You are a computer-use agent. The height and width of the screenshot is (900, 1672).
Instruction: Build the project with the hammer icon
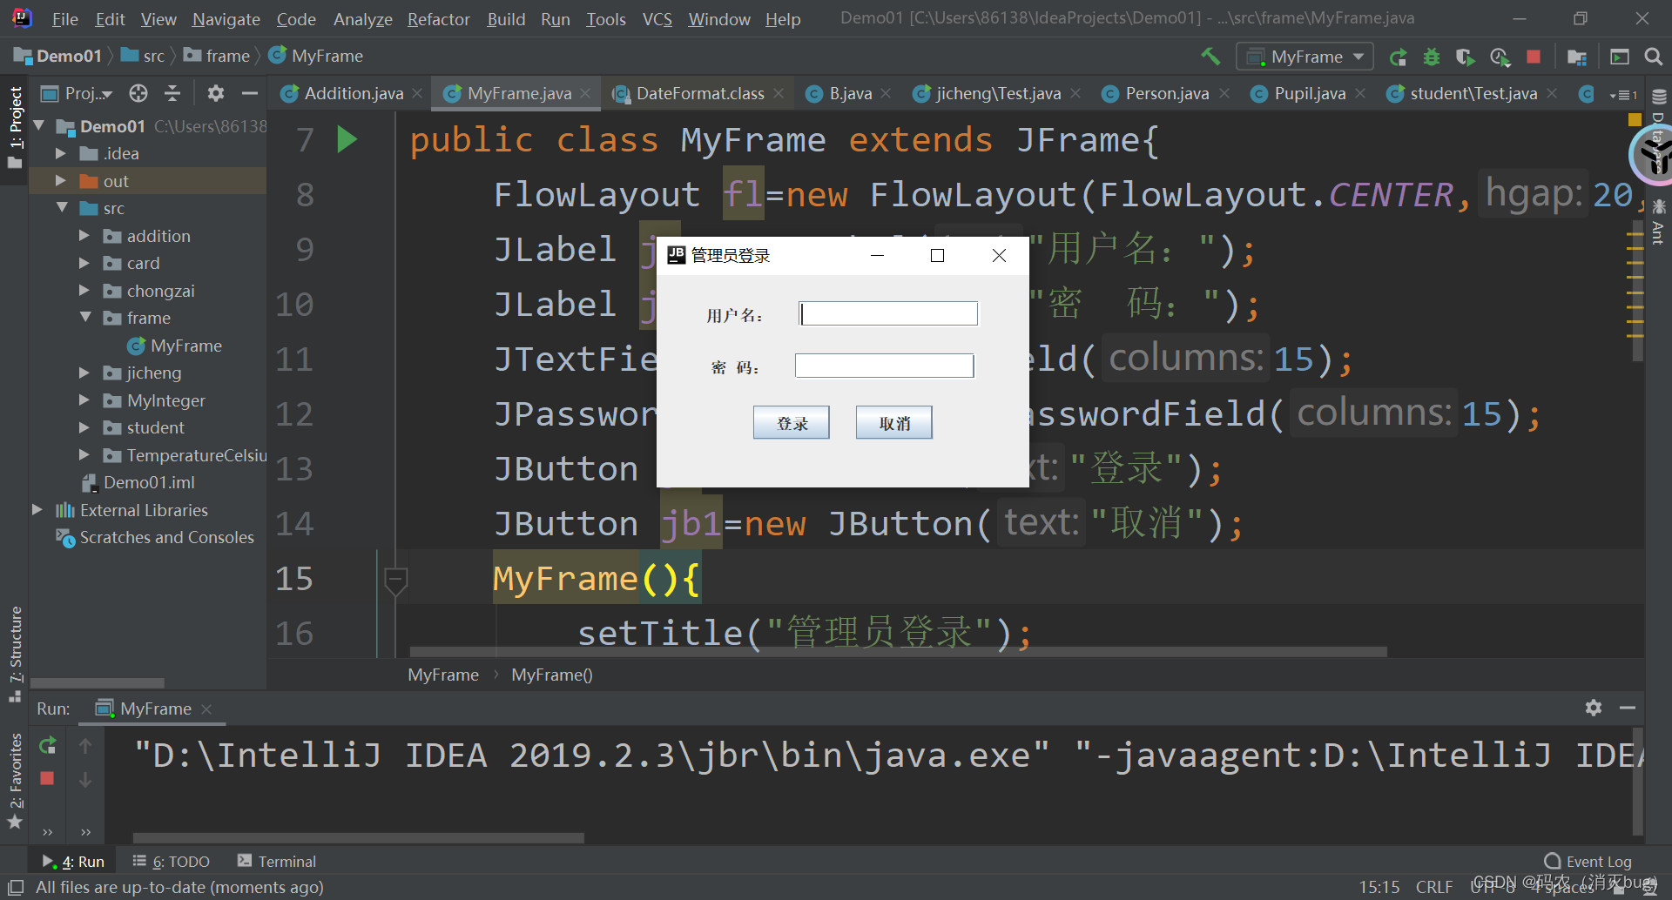pos(1210,56)
